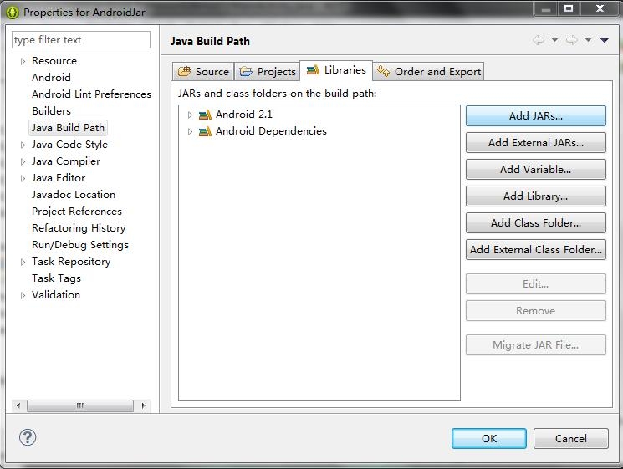
Task: Click the help question mark icon
Action: 28,437
